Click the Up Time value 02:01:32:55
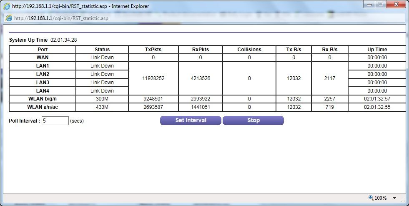The width and height of the screenshot is (409, 206). [377, 107]
